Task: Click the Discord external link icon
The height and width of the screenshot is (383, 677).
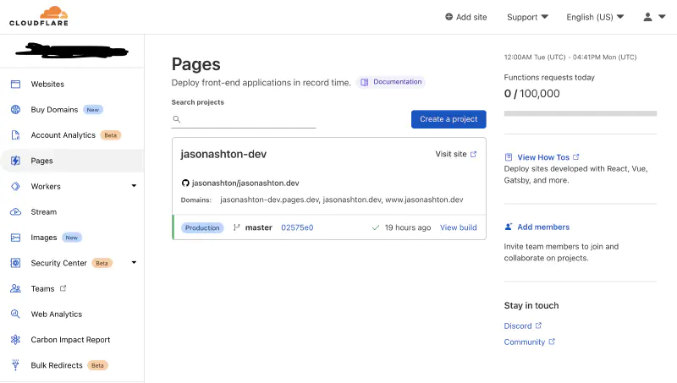Action: pyautogui.click(x=538, y=326)
